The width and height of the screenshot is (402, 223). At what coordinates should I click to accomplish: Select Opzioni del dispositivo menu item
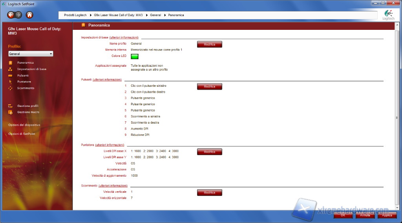click(x=24, y=125)
